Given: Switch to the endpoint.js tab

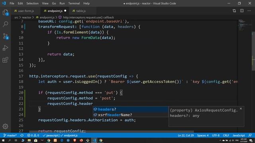Looking at the screenshot, I should click(55, 11).
